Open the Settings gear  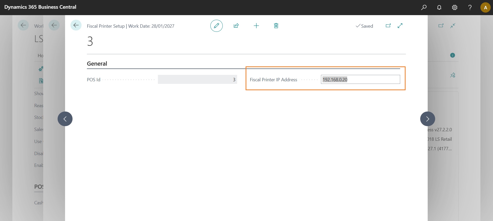455,7
